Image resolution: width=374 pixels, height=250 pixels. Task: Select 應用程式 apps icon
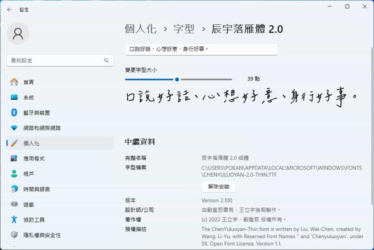(14, 158)
